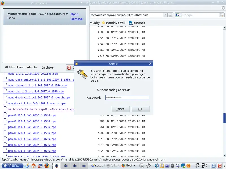Viewport: 226px width, 169px height.
Task: Click the Firefox throbber activity icon
Action: click(x=223, y=8)
